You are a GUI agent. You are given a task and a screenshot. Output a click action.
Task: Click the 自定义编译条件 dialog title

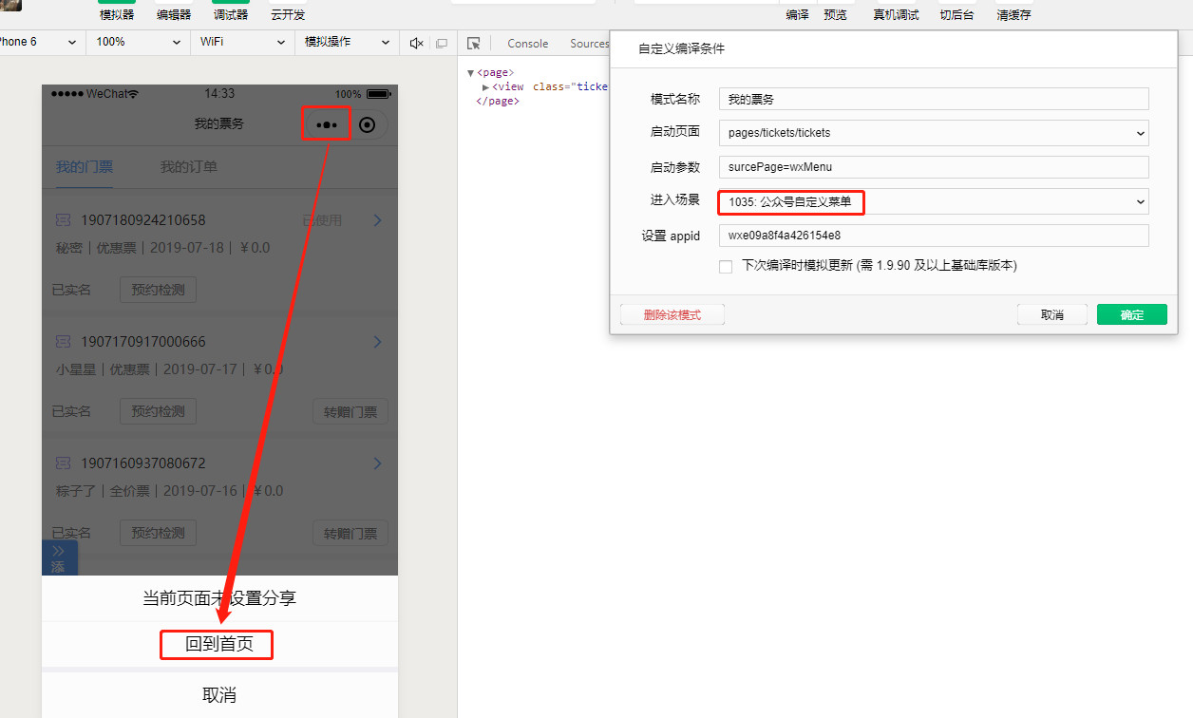coord(681,48)
